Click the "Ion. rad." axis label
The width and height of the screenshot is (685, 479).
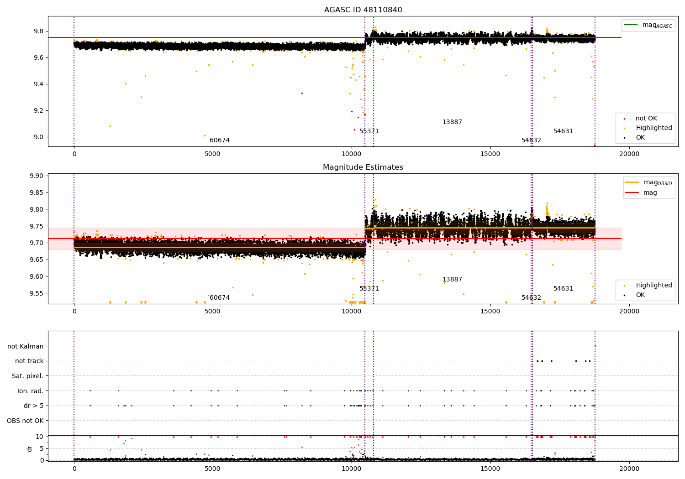point(31,391)
